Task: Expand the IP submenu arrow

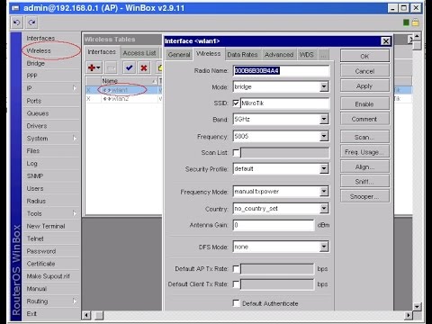Action: pyautogui.click(x=75, y=88)
